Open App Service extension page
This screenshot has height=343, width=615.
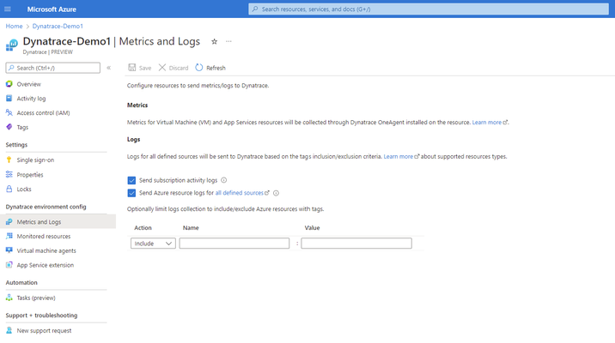(46, 265)
